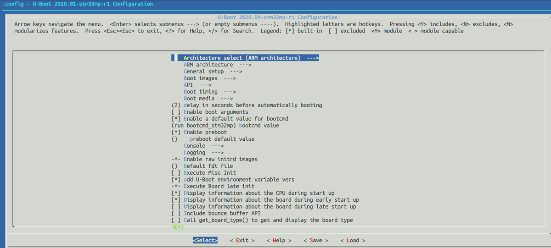The image size is (551, 248).
Task: Toggle Enable boot arguments option
Action: 210,112
